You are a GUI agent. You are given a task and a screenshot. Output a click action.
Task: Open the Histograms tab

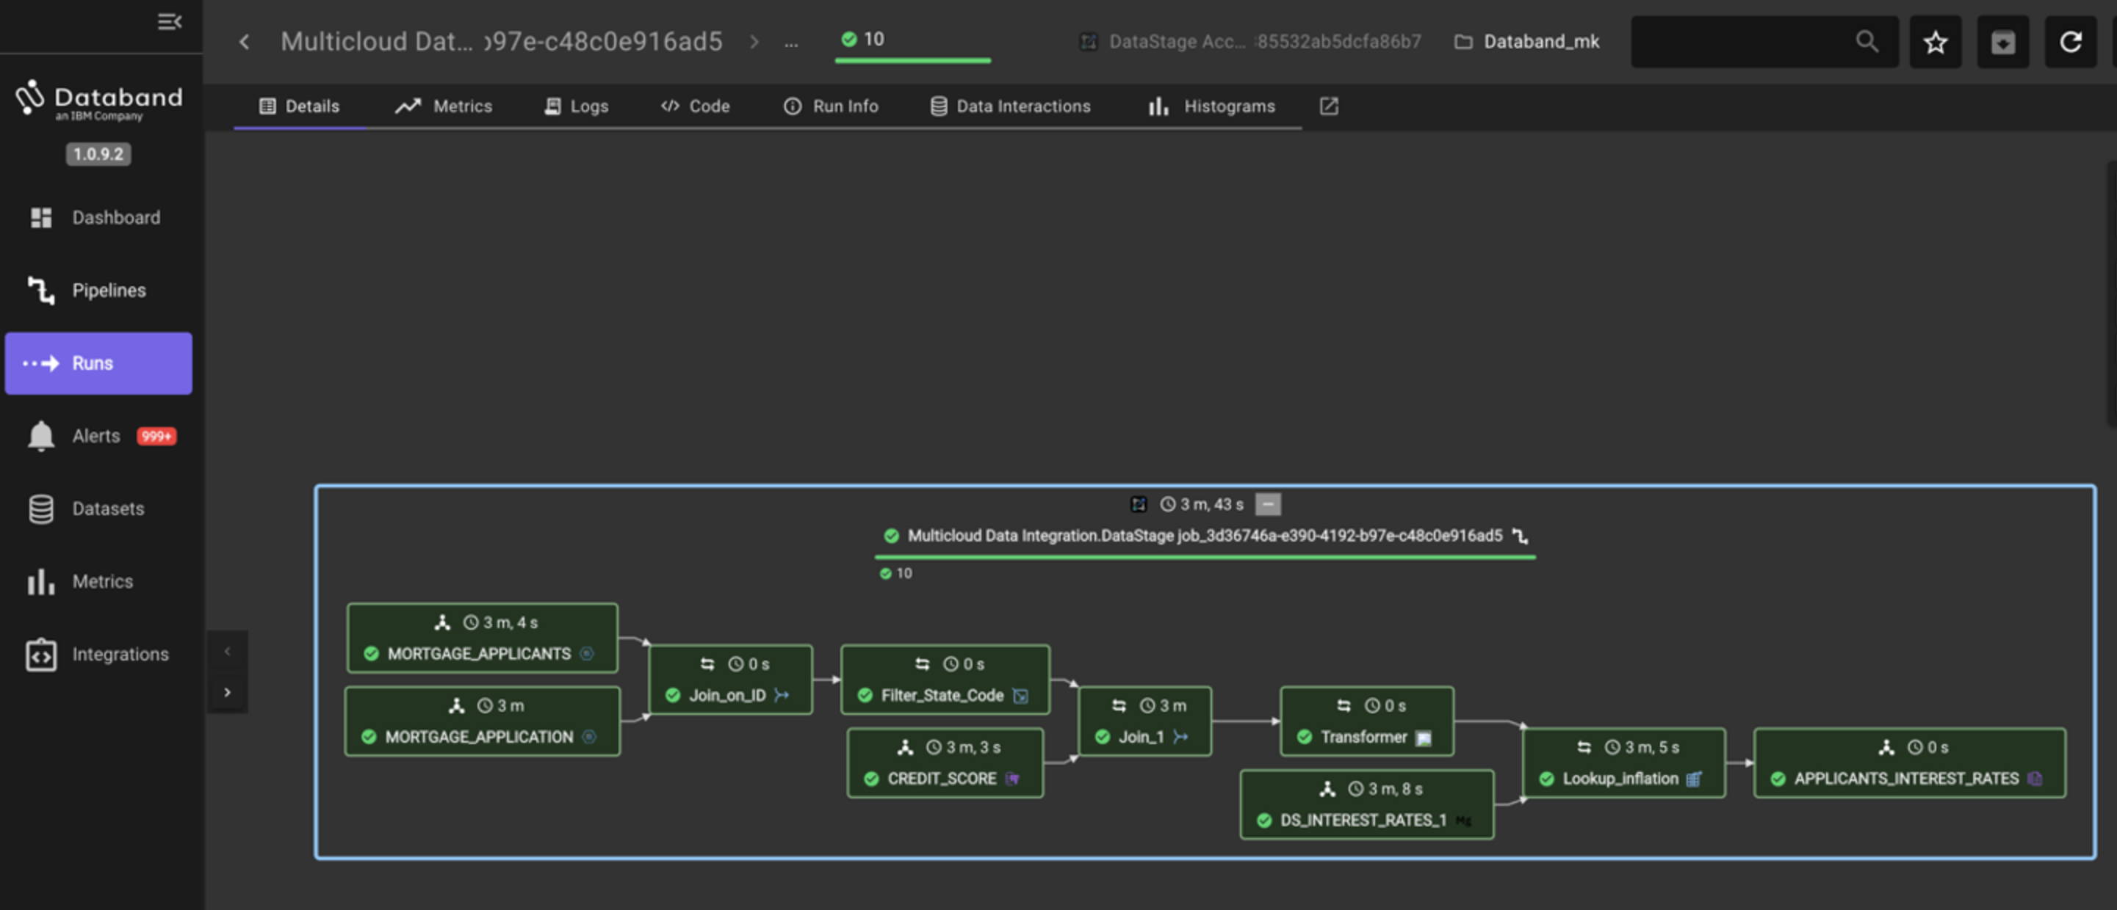(x=1211, y=106)
